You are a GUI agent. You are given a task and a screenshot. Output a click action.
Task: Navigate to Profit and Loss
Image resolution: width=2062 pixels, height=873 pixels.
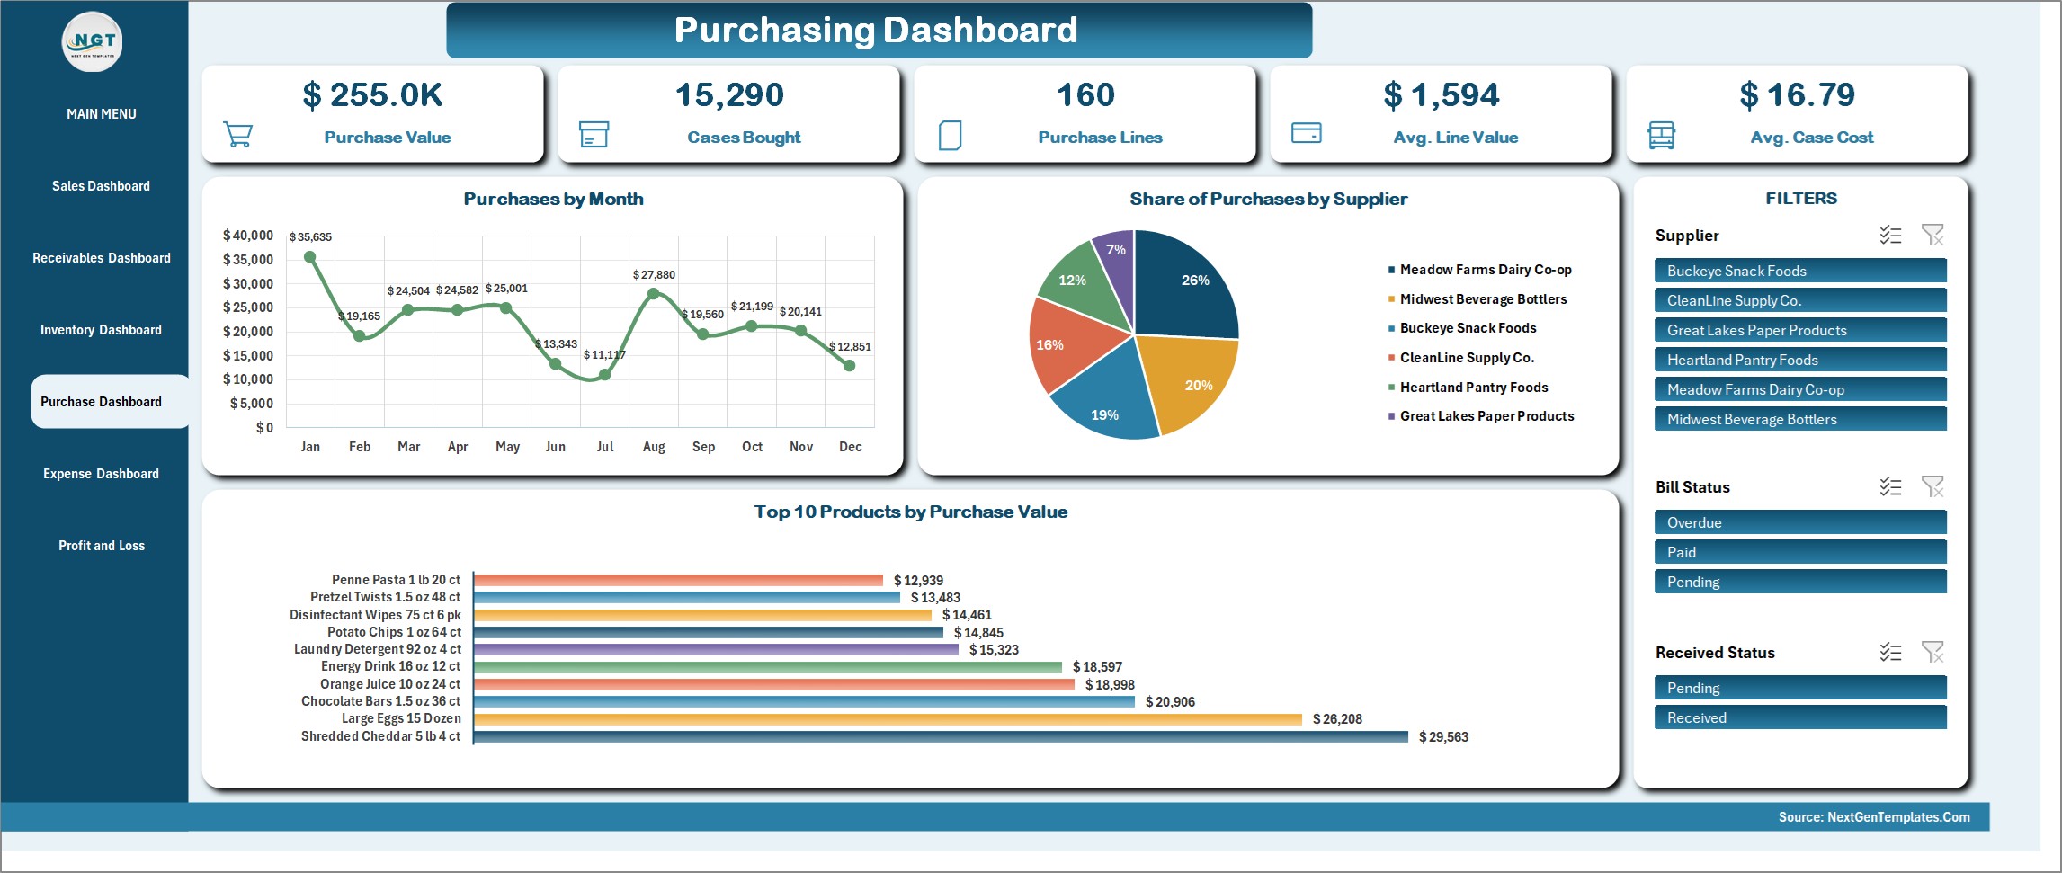[x=101, y=546]
